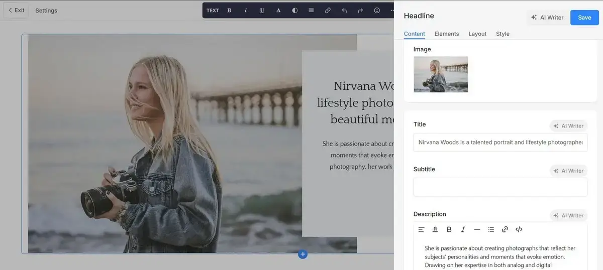603x270 pixels.
Task: Add bullet list in Description editor
Action: point(491,229)
